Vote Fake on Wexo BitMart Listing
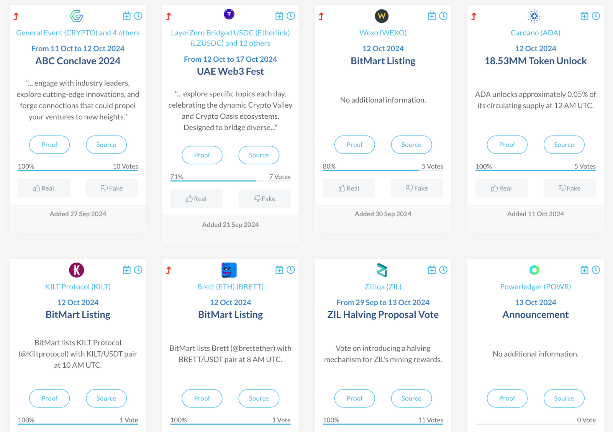The height and width of the screenshot is (432, 613). [x=417, y=188]
